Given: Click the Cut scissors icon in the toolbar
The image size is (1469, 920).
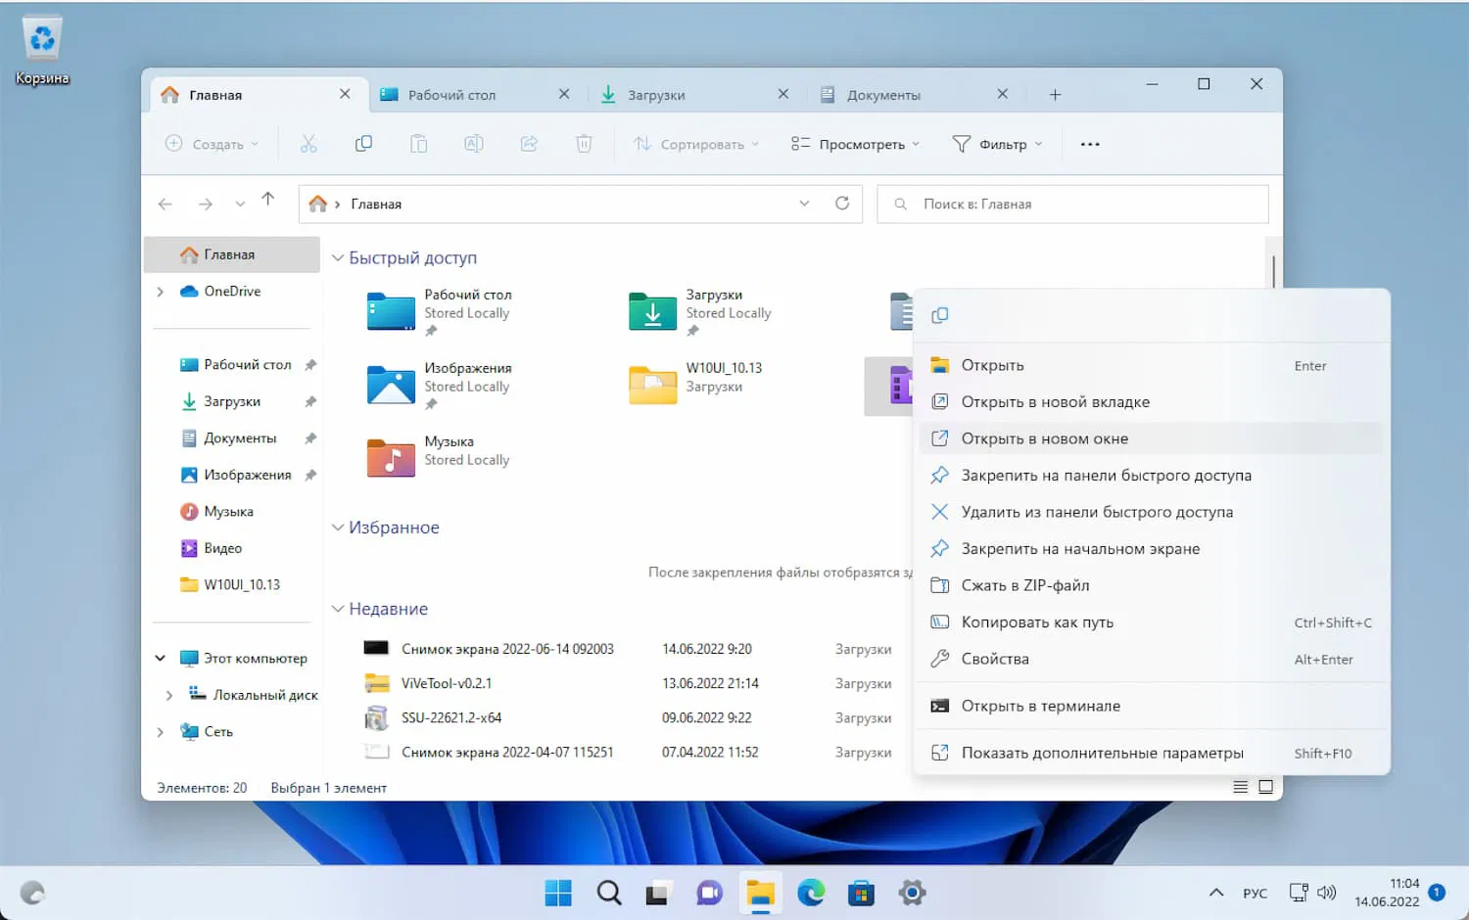Looking at the screenshot, I should point(308,144).
